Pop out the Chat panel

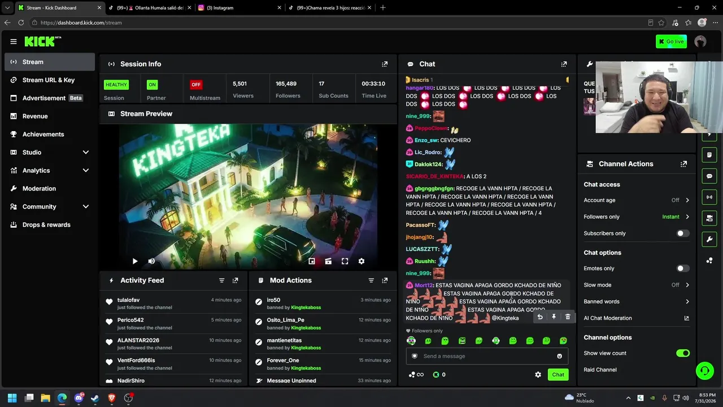click(x=564, y=64)
